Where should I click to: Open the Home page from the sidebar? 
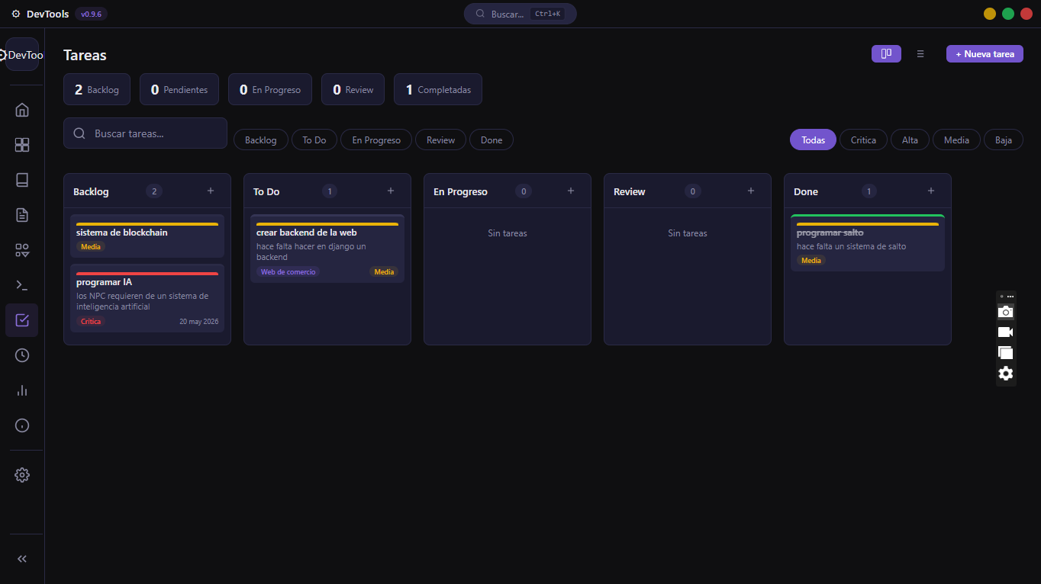pyautogui.click(x=22, y=110)
